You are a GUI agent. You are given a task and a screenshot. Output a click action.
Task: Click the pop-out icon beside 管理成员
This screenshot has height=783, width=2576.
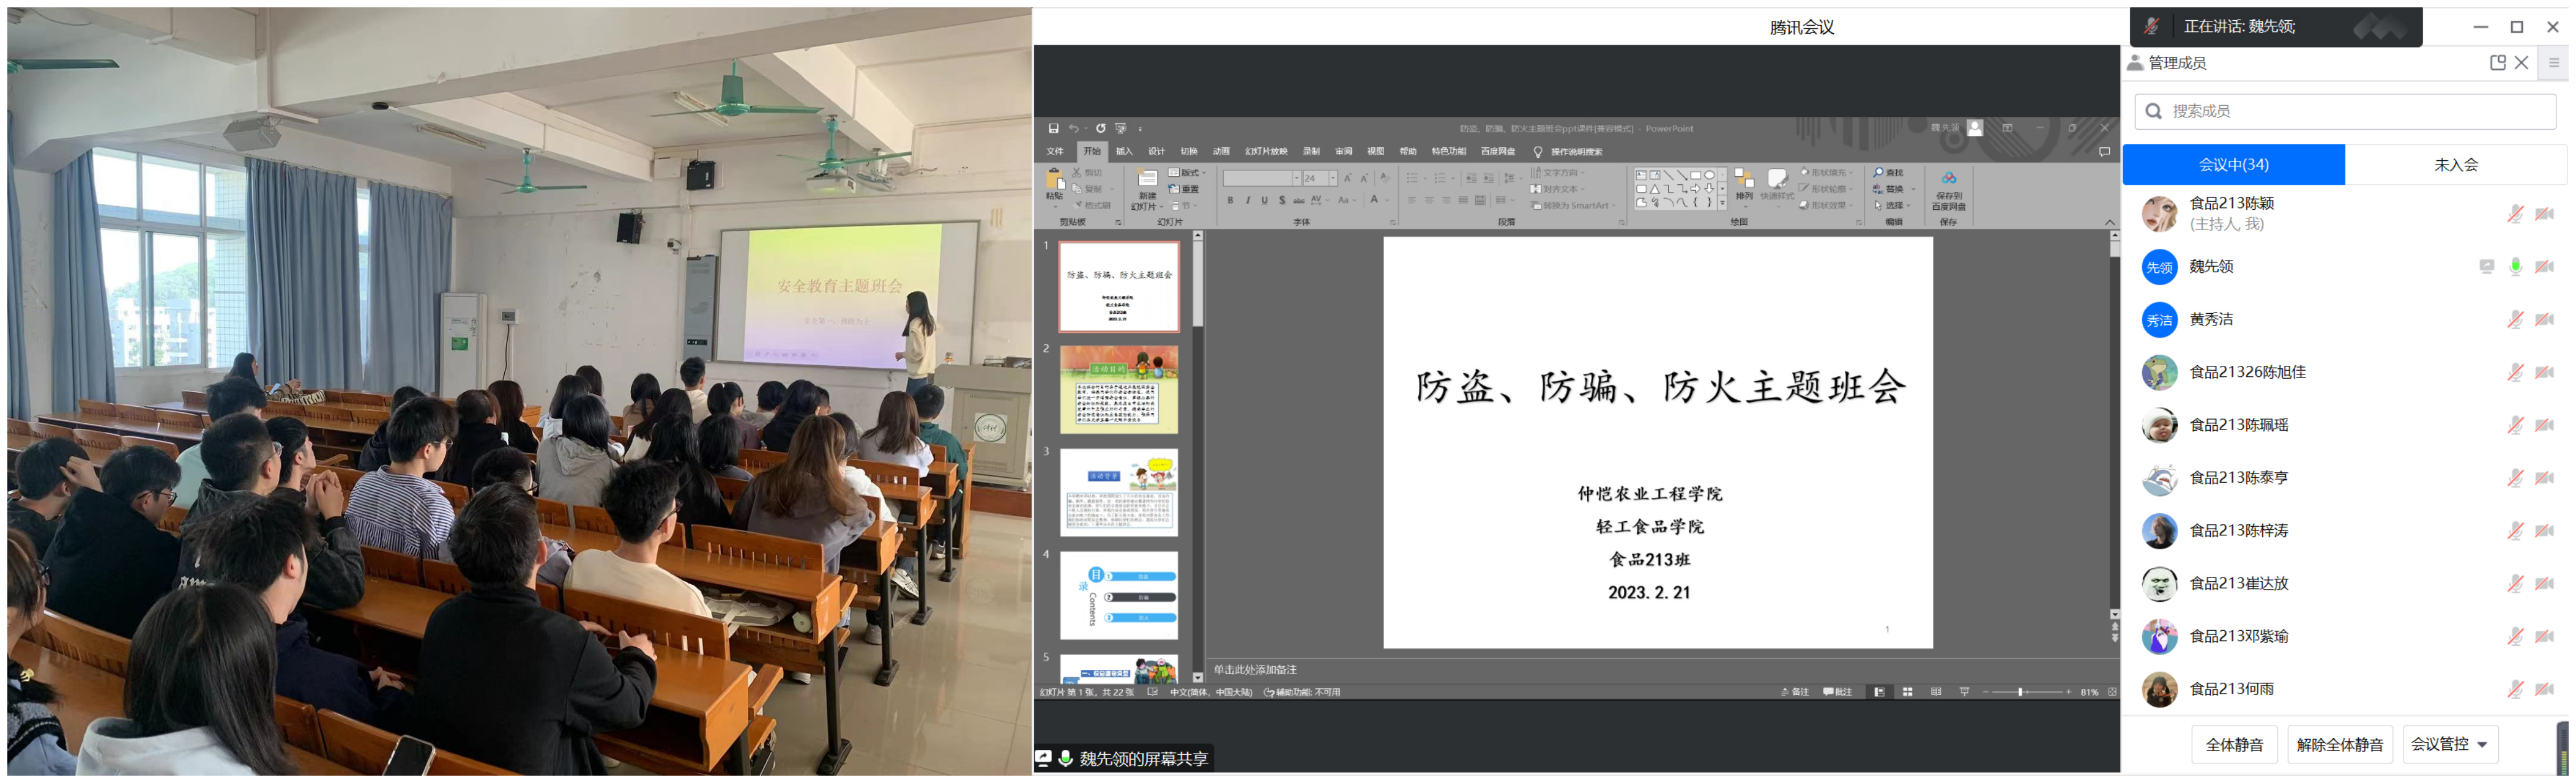pos(2497,62)
